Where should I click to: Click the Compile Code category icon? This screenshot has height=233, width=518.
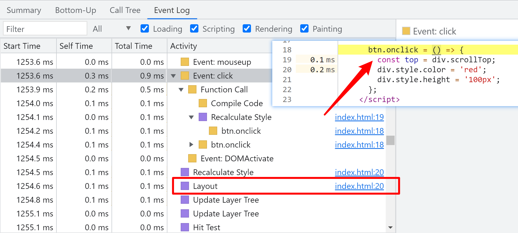[203, 103]
